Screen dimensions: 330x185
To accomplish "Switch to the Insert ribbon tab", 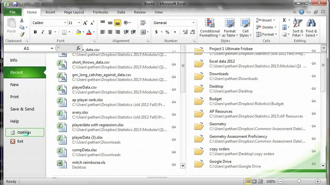I will point(50,12).
